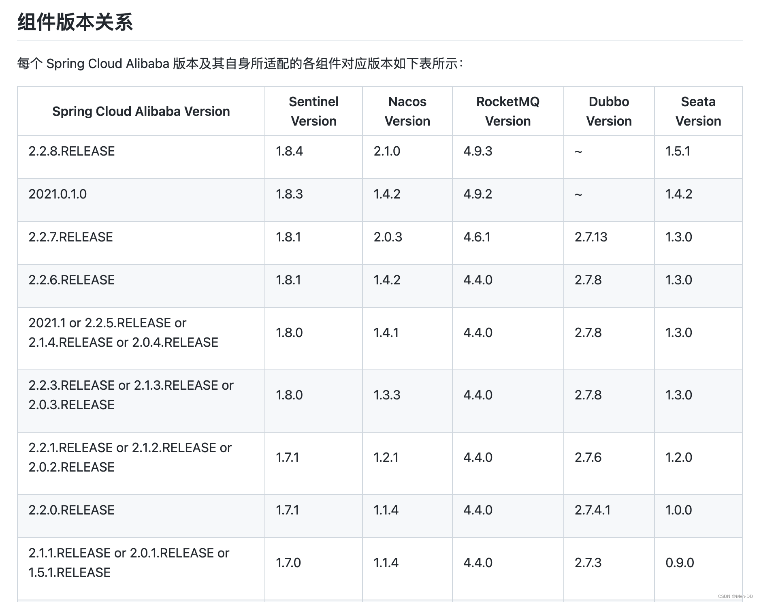Select the 2.2.0.RELEASE version cell
The height and width of the screenshot is (602, 759).
click(72, 510)
